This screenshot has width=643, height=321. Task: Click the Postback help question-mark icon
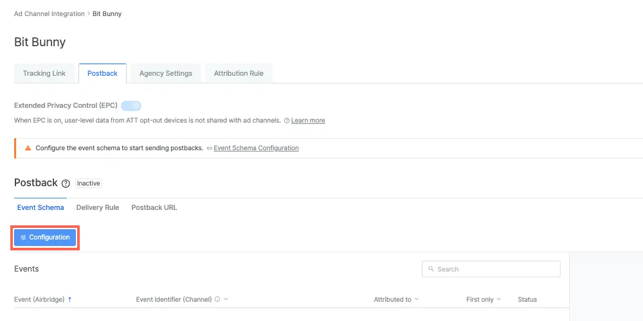pyautogui.click(x=66, y=184)
